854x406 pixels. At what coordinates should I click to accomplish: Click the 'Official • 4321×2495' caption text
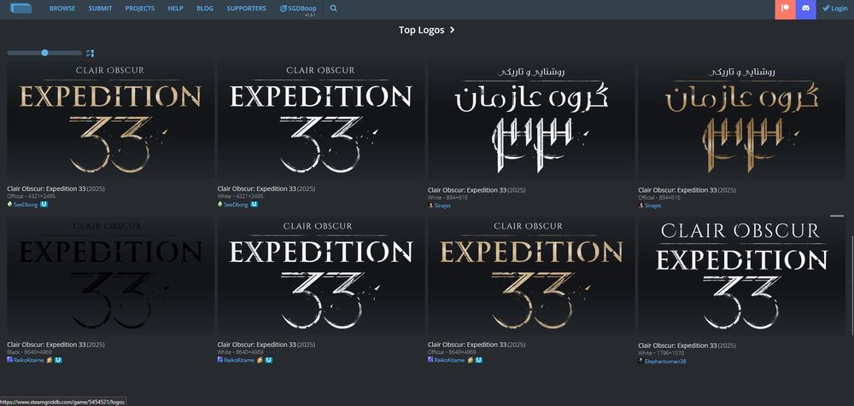(x=30, y=196)
